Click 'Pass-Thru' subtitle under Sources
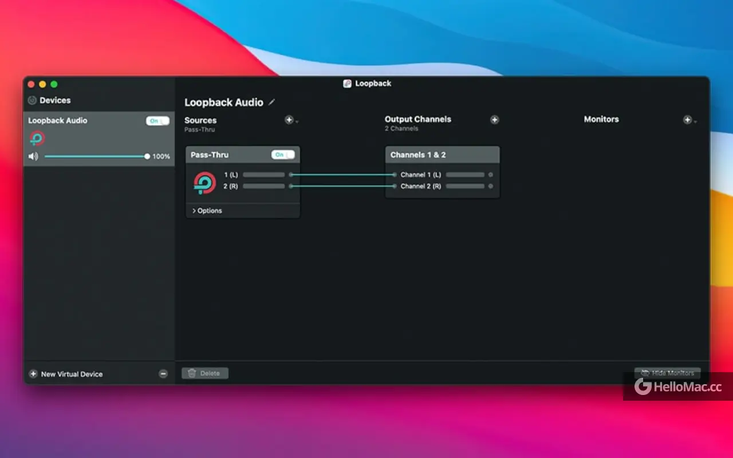The width and height of the screenshot is (733, 458). tap(199, 130)
